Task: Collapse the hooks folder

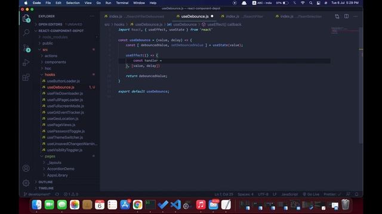Action: (x=50, y=75)
